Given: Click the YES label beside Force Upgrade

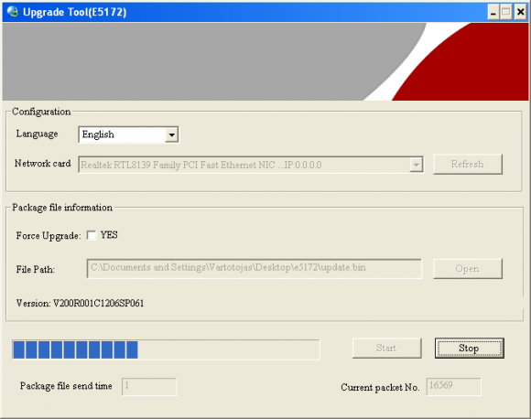Looking at the screenshot, I should pos(109,235).
